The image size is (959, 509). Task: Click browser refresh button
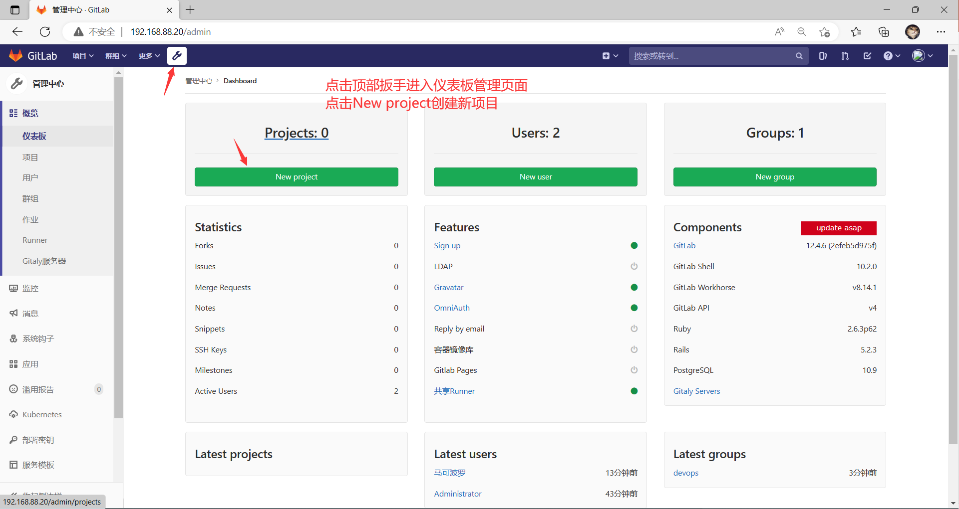click(x=45, y=32)
